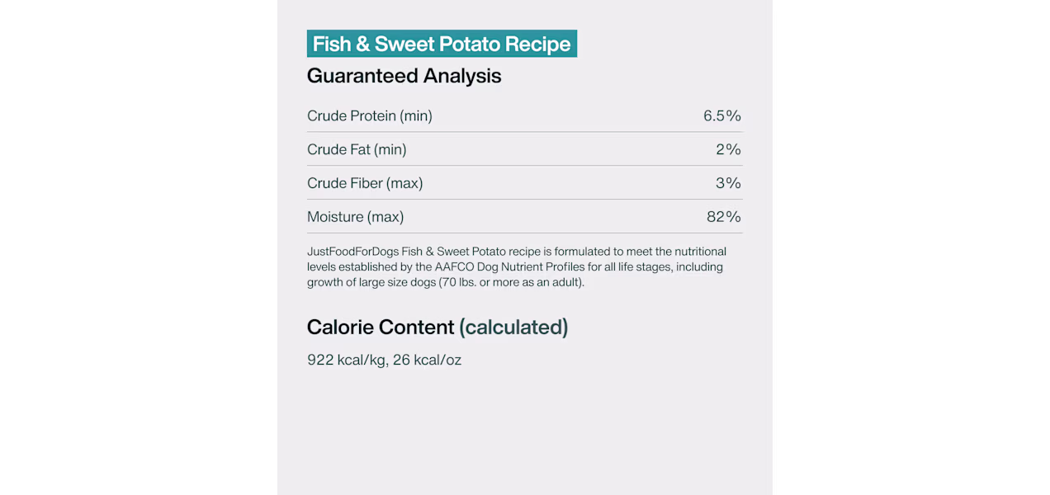Select the Guaranteed Analysis heading
The width and height of the screenshot is (1050, 495).
[x=404, y=76]
